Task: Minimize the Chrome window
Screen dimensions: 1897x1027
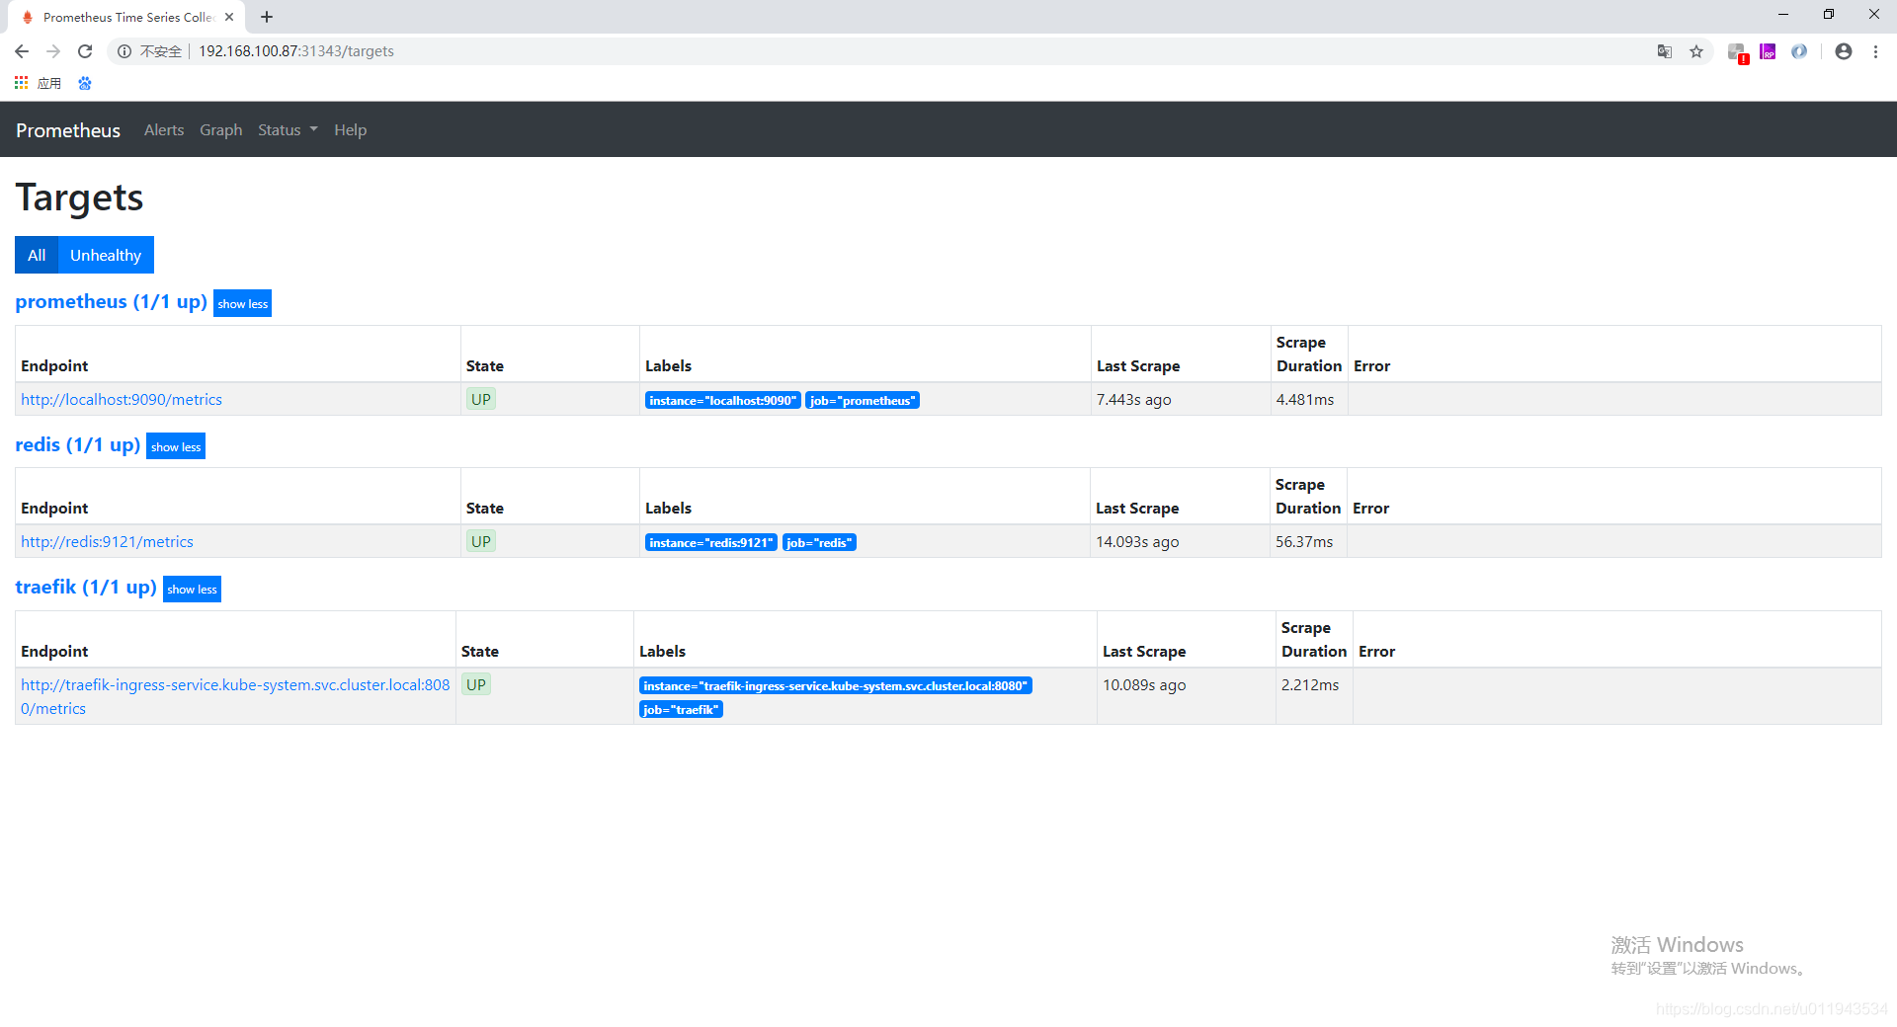Action: pos(1783,15)
